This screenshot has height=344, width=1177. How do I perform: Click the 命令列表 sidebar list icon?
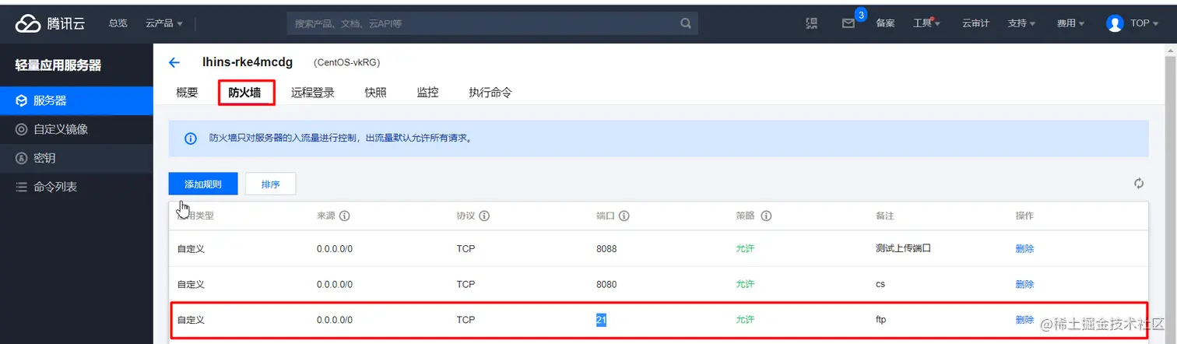pyautogui.click(x=22, y=187)
